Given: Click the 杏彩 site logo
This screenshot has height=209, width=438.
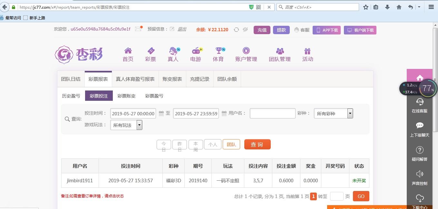Looking at the screenshot, I should pos(79,54).
